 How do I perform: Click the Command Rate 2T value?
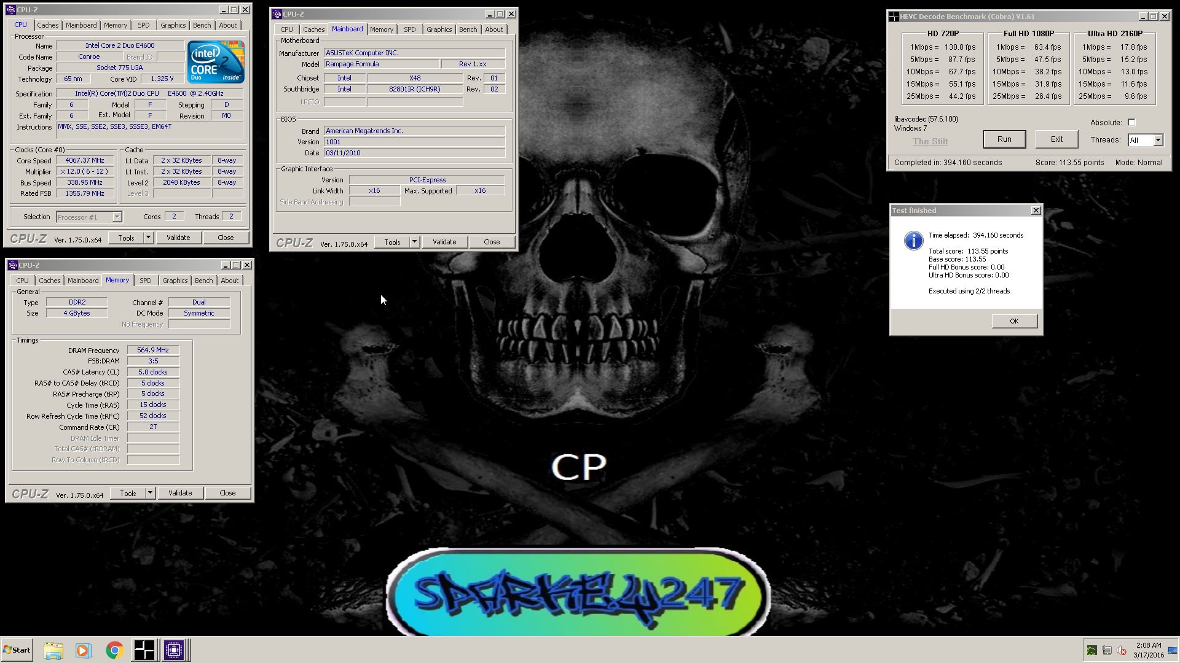[x=153, y=427]
